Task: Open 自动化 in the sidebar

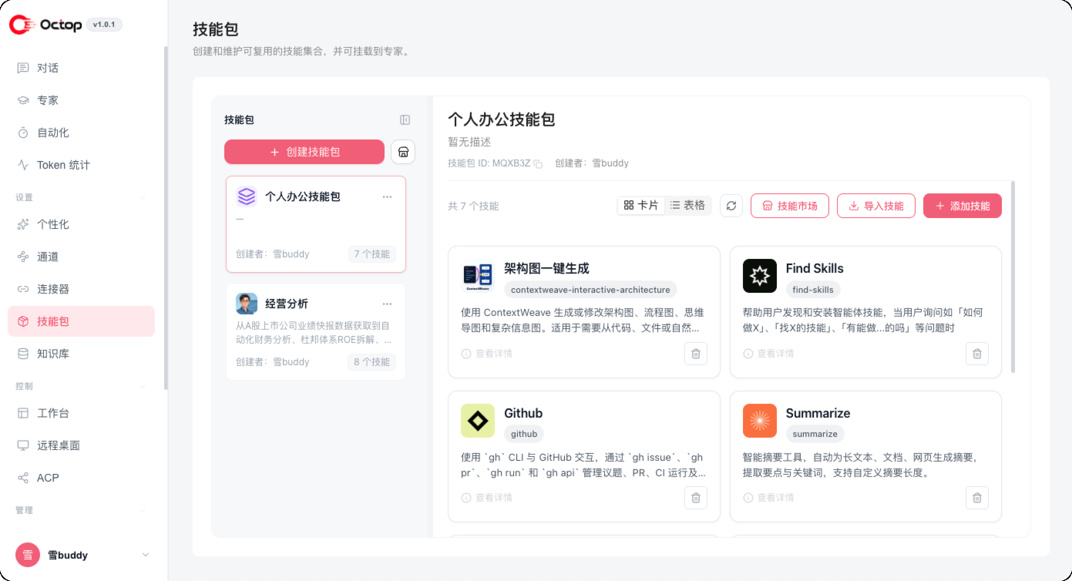Action: (82, 133)
